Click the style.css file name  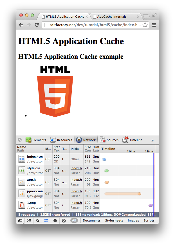click(34, 168)
